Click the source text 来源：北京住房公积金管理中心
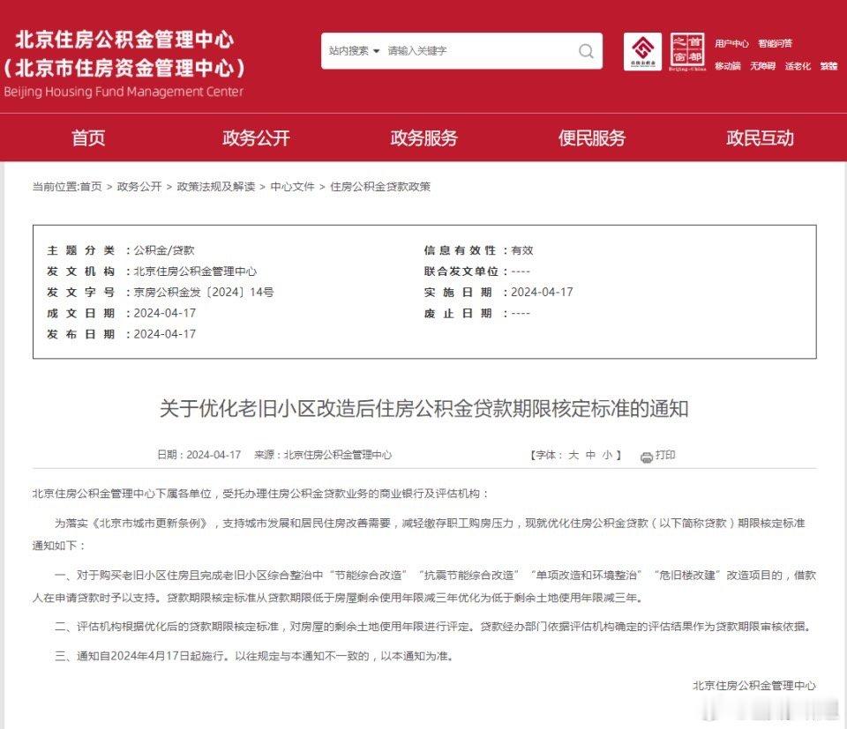Image resolution: width=847 pixels, height=729 pixels. (x=323, y=455)
